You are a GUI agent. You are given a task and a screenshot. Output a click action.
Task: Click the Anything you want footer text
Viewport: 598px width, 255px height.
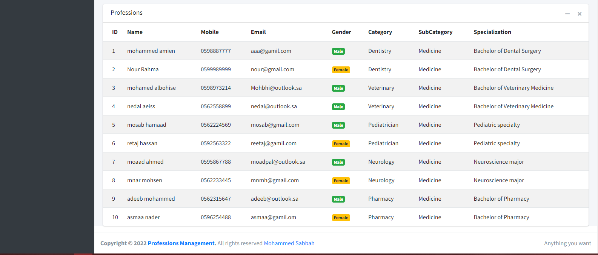tap(567, 243)
